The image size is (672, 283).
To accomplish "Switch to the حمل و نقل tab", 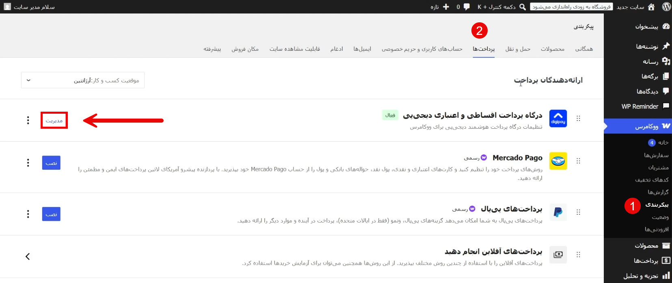I will 518,49.
